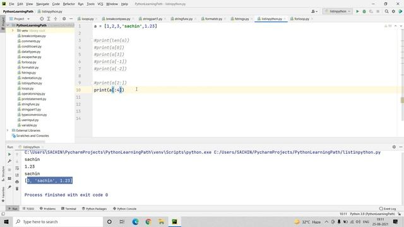
Task: Click in Windows taskbar search box
Action: tap(58, 221)
